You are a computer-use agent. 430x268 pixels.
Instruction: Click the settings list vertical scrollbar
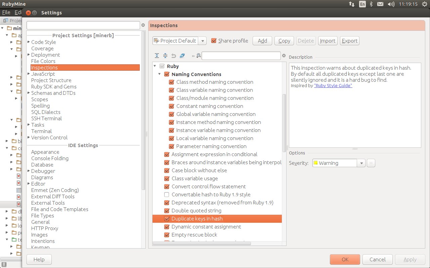(x=143, y=111)
